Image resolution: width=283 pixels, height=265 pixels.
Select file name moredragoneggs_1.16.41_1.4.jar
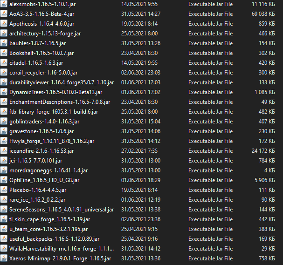click(48, 170)
